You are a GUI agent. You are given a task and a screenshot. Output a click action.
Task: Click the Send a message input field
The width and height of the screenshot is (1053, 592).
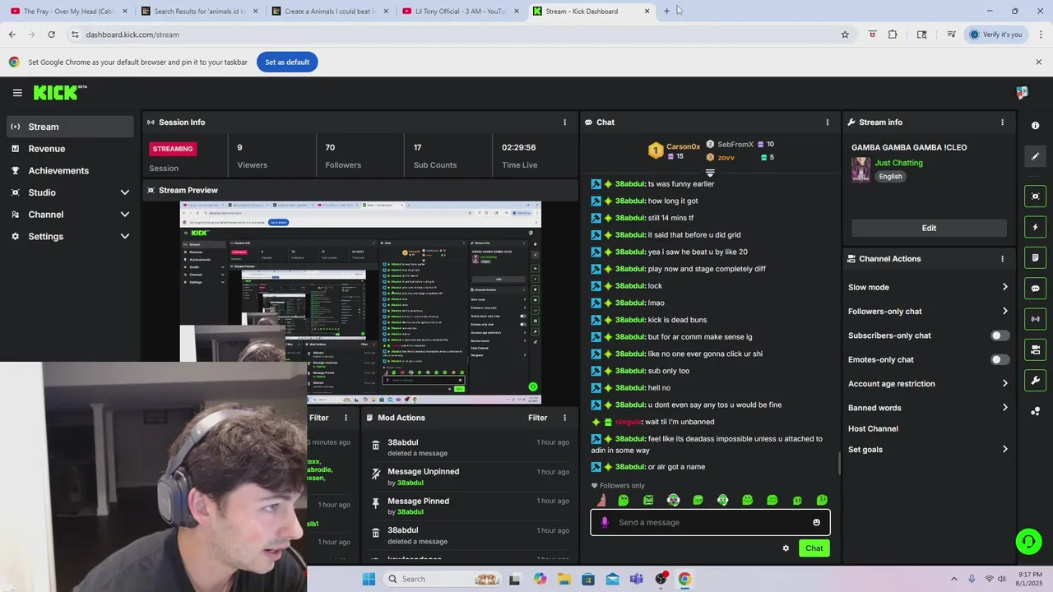pyautogui.click(x=710, y=523)
